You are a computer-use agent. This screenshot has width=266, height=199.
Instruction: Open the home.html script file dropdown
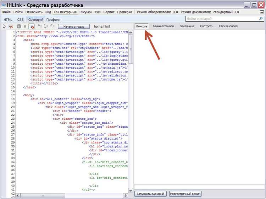point(102,26)
